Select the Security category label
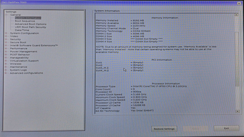 click(16, 39)
